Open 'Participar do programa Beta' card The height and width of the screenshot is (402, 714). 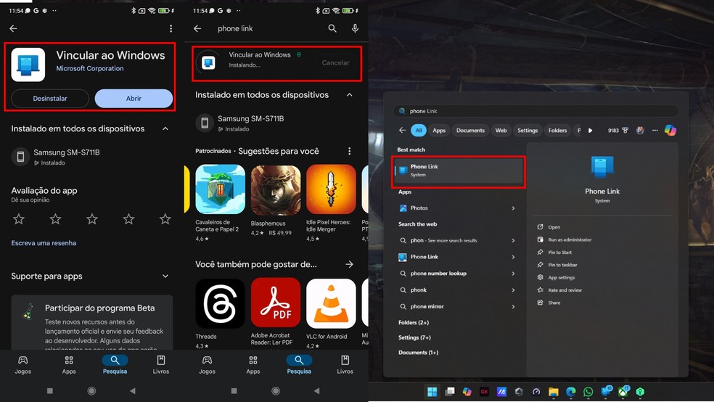point(92,322)
